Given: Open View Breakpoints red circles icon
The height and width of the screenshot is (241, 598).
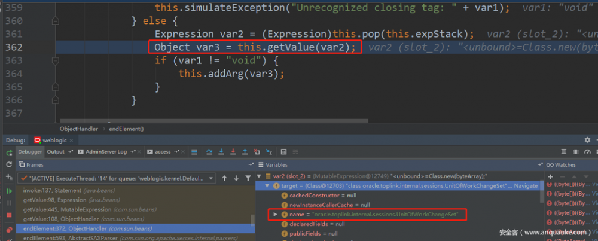Looking at the screenshot, I should point(9,230).
